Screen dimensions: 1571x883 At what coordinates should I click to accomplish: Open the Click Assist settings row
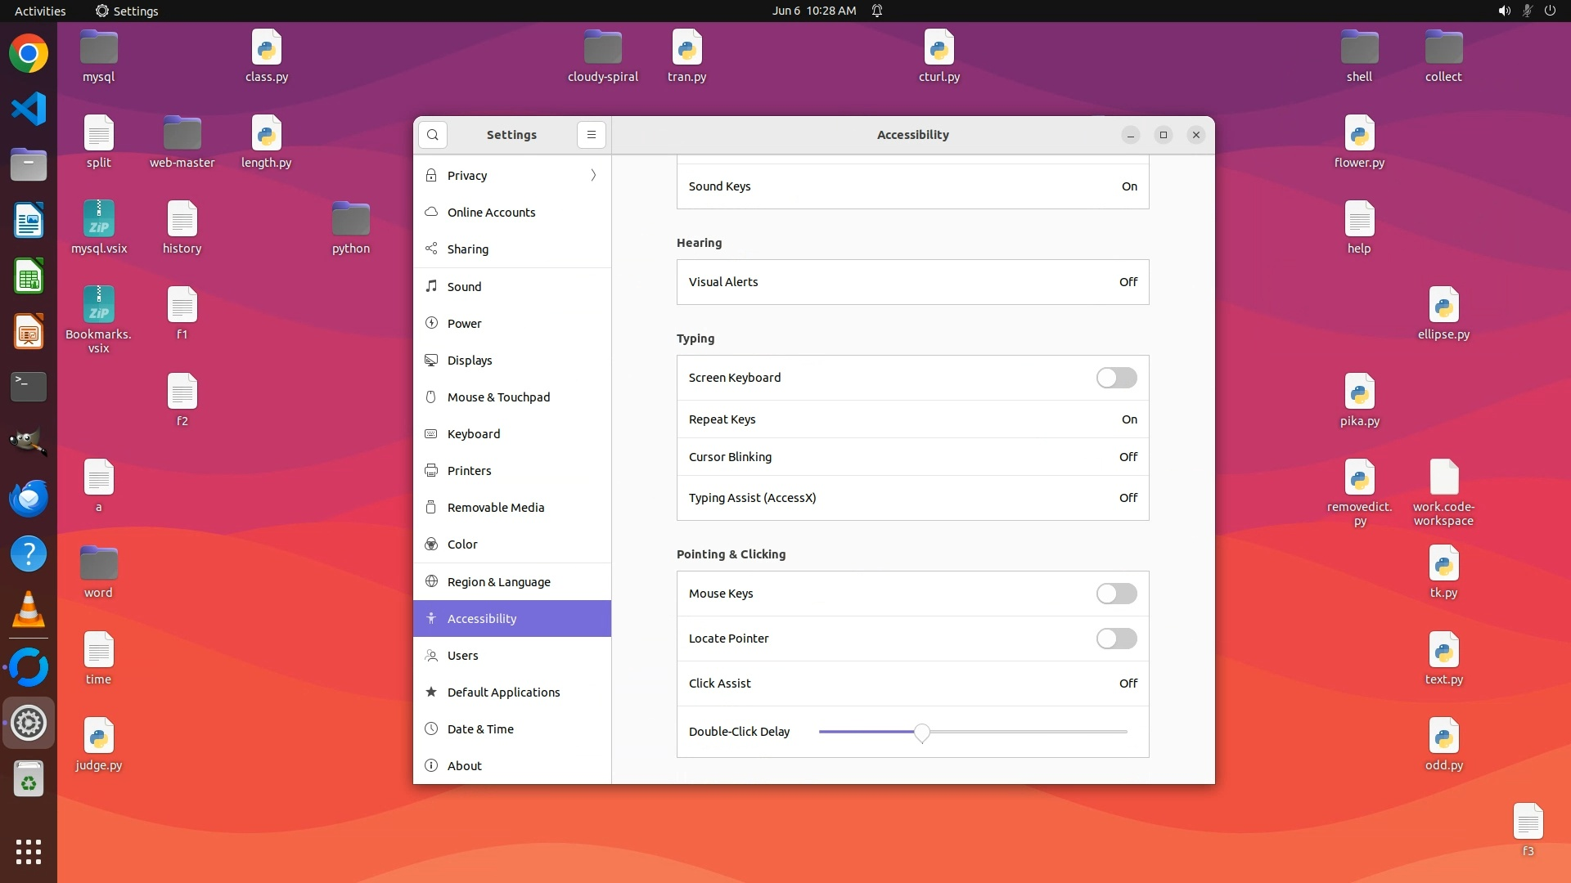(912, 684)
